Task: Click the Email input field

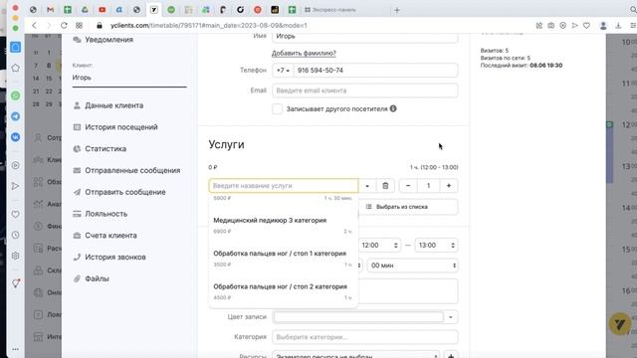Action: [x=365, y=90]
